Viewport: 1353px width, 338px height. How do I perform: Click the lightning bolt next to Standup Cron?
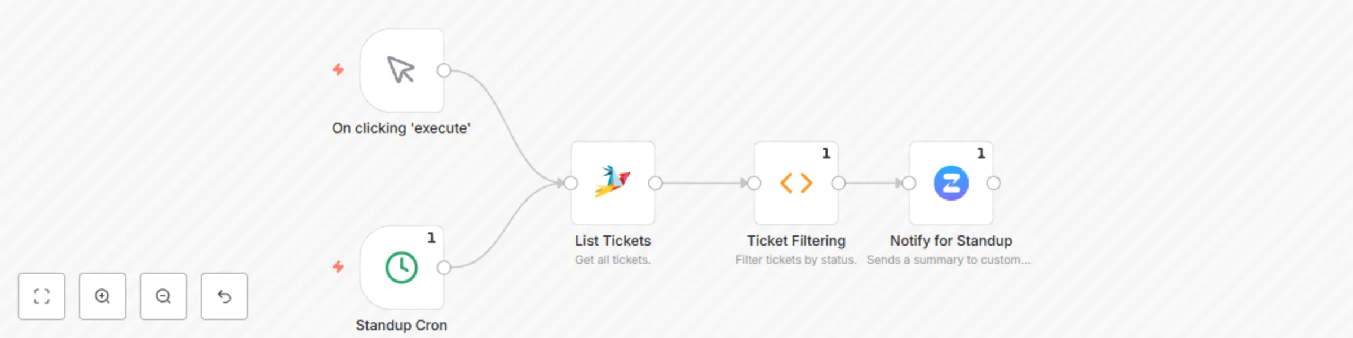click(338, 268)
